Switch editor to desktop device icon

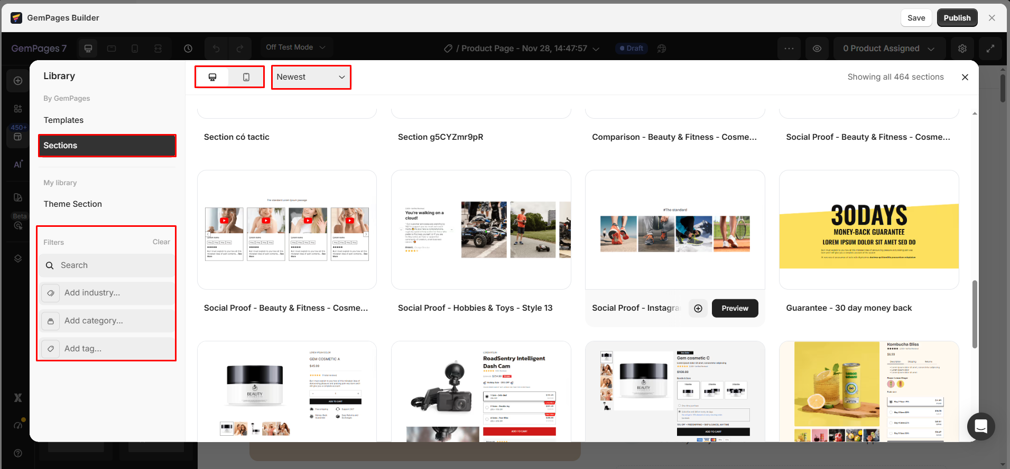point(88,49)
